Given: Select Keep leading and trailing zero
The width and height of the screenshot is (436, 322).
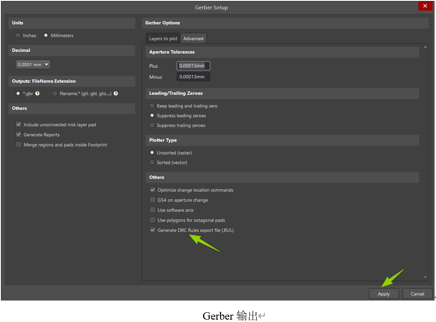Looking at the screenshot, I should (x=152, y=106).
